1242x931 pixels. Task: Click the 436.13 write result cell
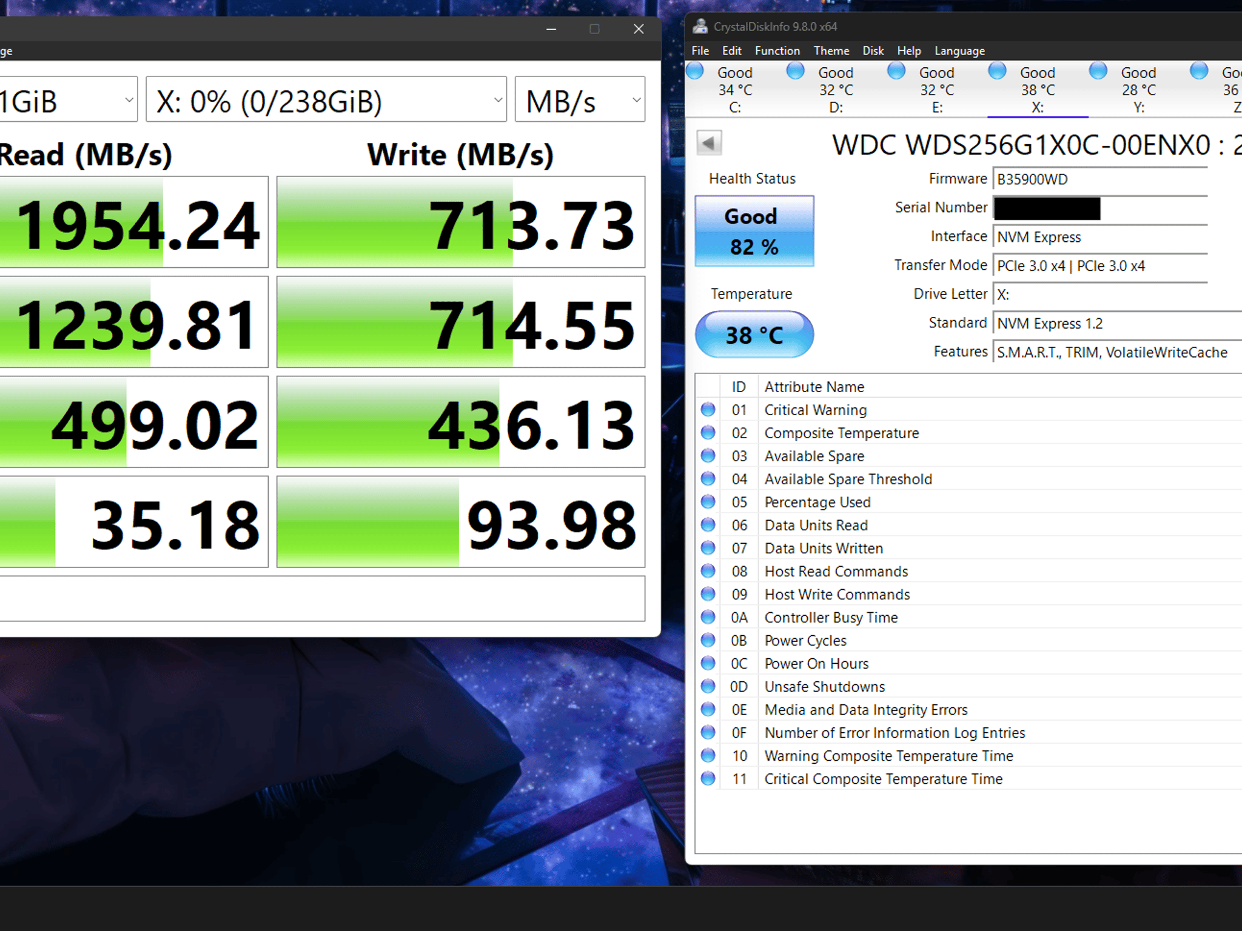(461, 422)
